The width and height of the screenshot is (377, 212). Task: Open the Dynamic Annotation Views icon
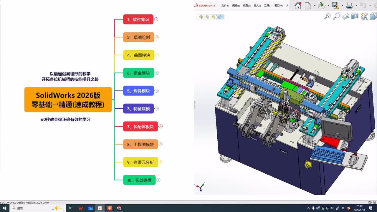tap(364, 16)
